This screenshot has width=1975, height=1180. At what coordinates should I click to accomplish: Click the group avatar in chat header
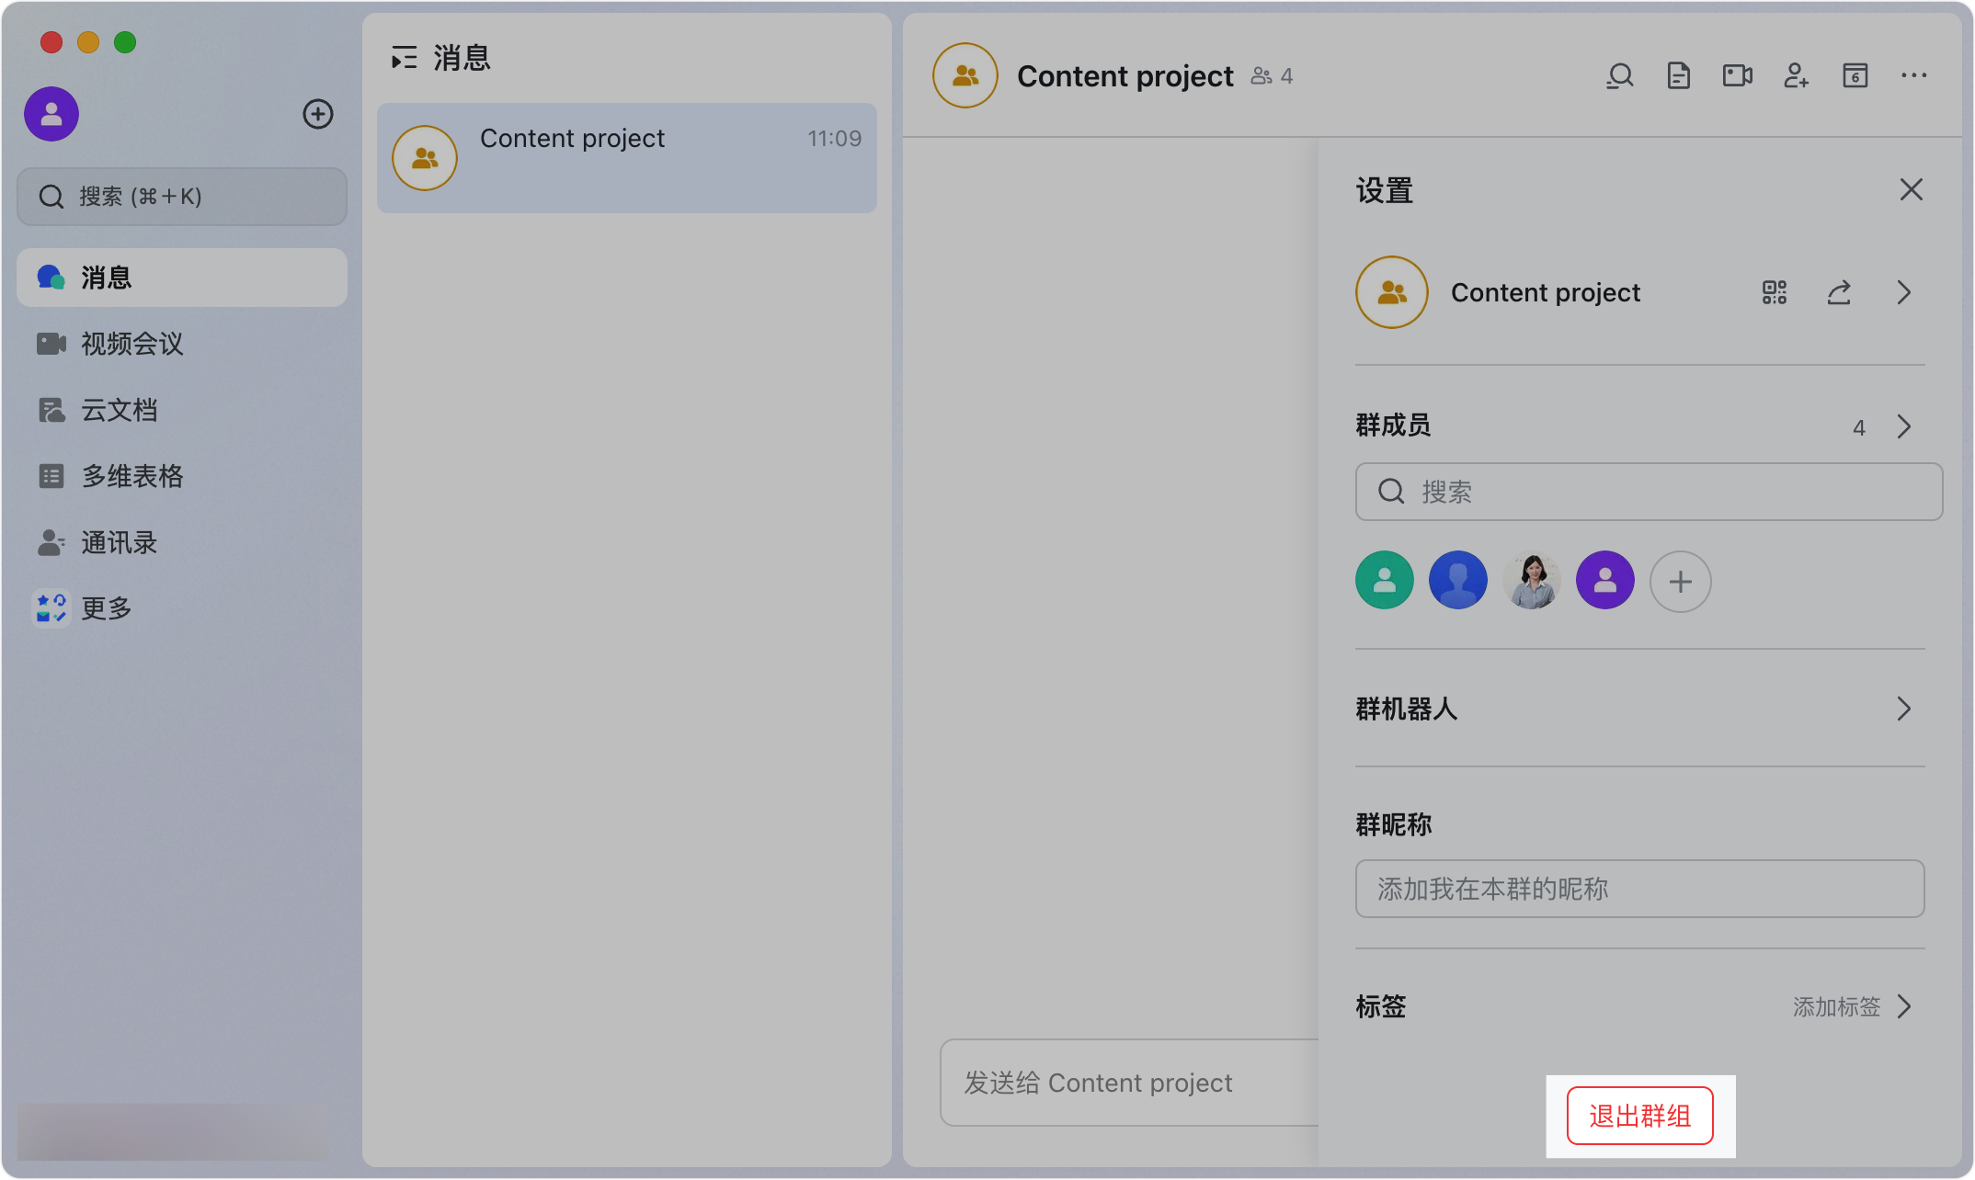click(965, 75)
